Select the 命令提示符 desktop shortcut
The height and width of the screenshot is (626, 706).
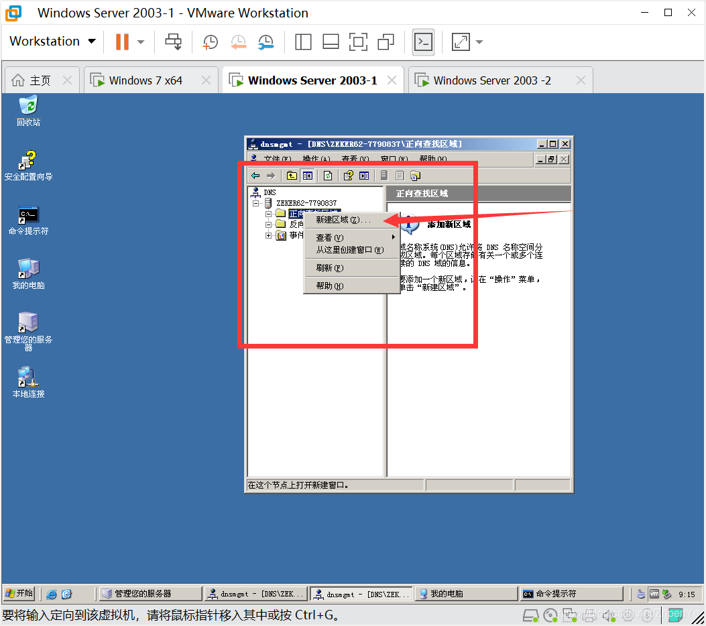pos(28,221)
